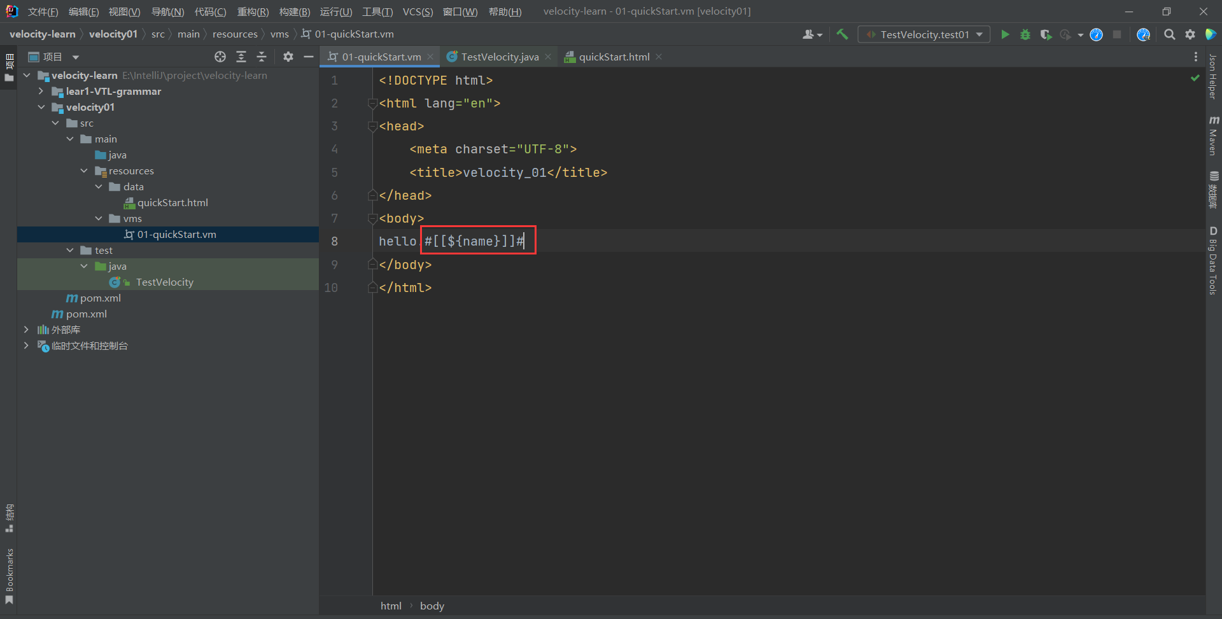Click green checkmark inspection indicator
Viewport: 1222px width, 619px height.
(x=1195, y=78)
